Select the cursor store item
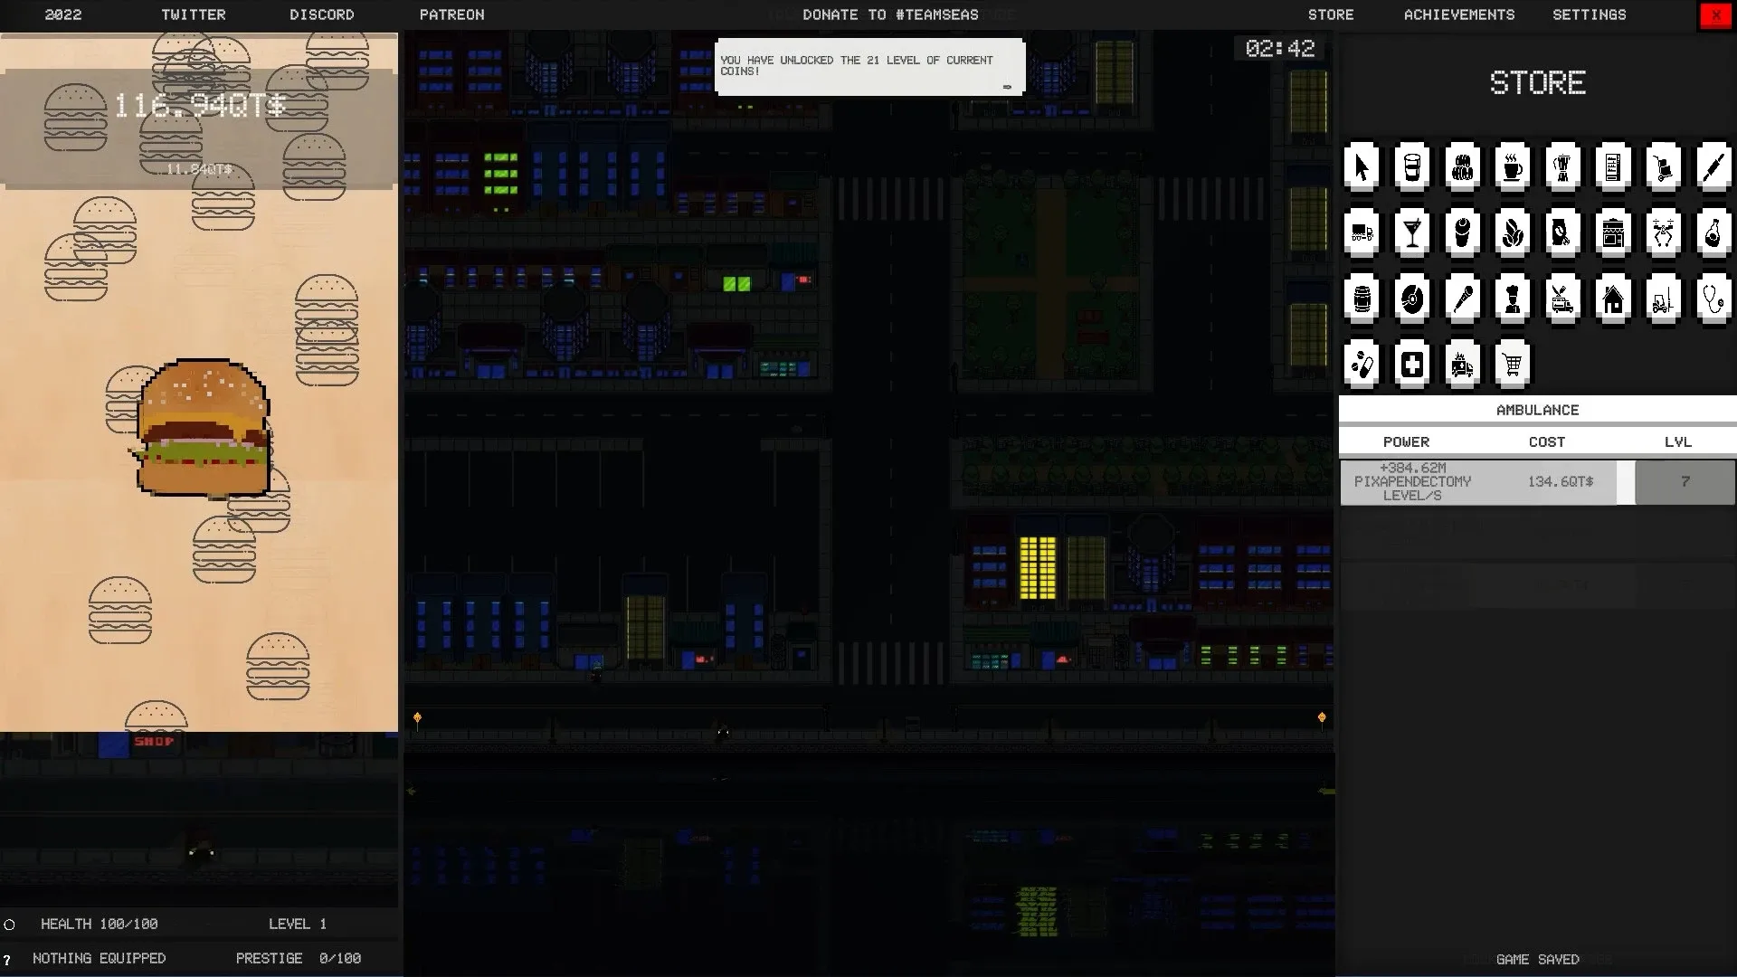1737x977 pixels. tap(1362, 167)
